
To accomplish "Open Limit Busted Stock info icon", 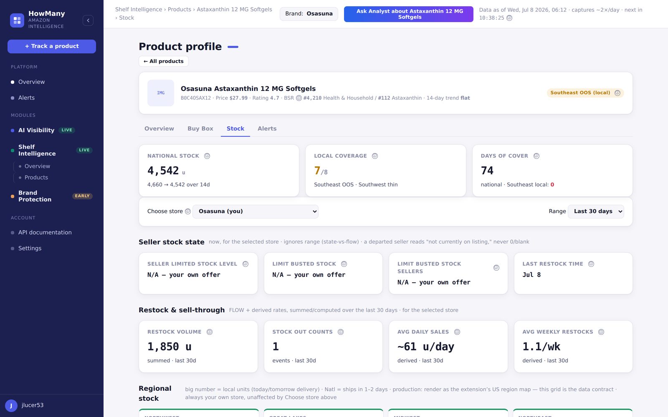I will pyautogui.click(x=344, y=264).
